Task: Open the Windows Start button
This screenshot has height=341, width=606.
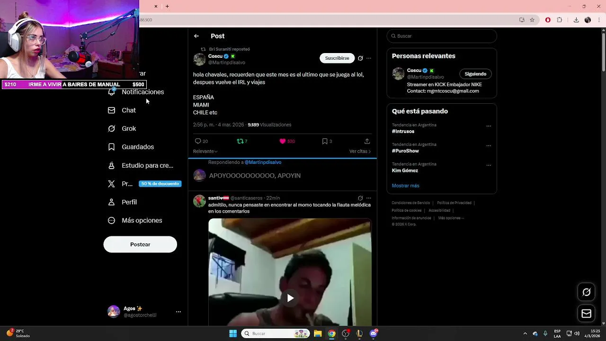Action: 233,333
